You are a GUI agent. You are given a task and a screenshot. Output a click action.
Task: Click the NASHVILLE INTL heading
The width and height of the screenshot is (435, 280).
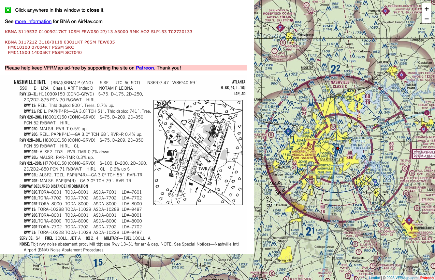[x=30, y=82]
